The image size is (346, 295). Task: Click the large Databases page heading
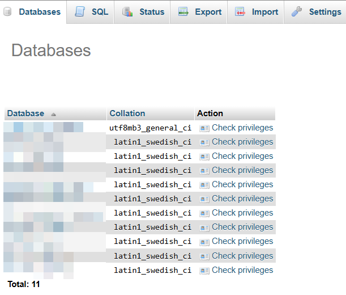(51, 50)
